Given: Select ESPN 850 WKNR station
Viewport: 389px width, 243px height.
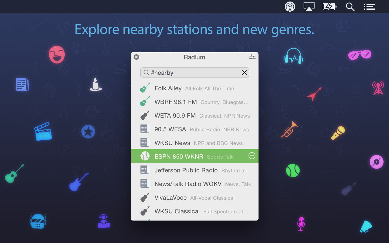Looking at the screenshot, I should point(194,156).
